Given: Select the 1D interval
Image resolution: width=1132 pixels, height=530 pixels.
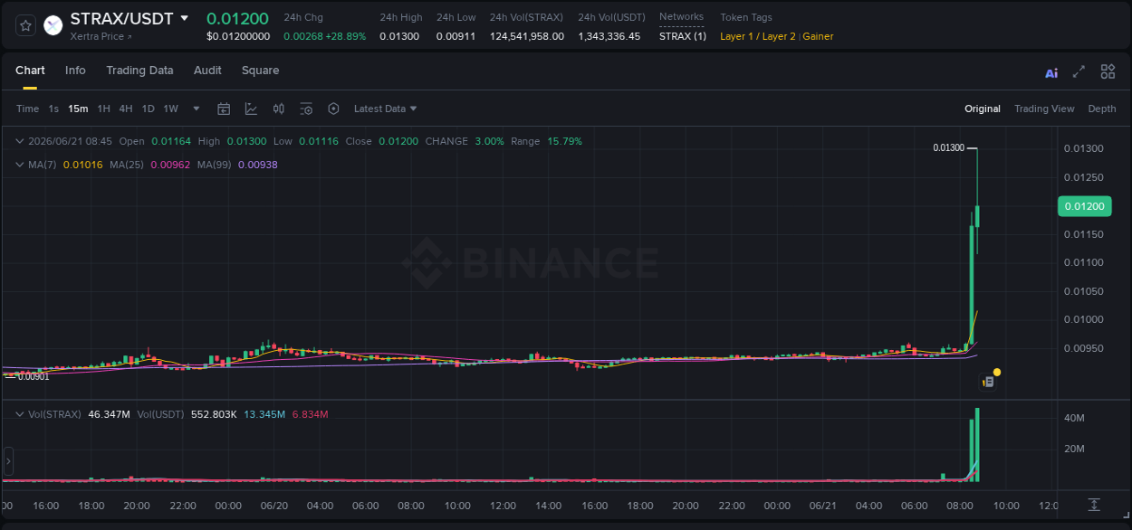Looking at the screenshot, I should (148, 109).
